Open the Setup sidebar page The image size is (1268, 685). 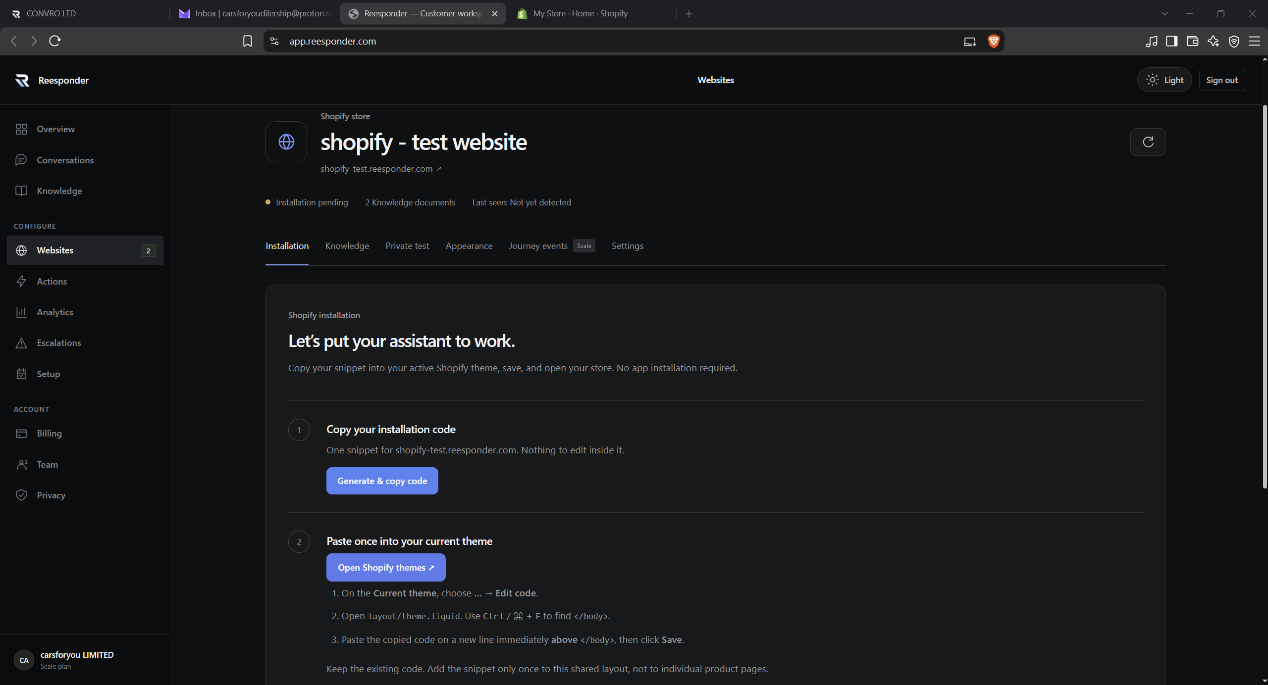pos(85,374)
